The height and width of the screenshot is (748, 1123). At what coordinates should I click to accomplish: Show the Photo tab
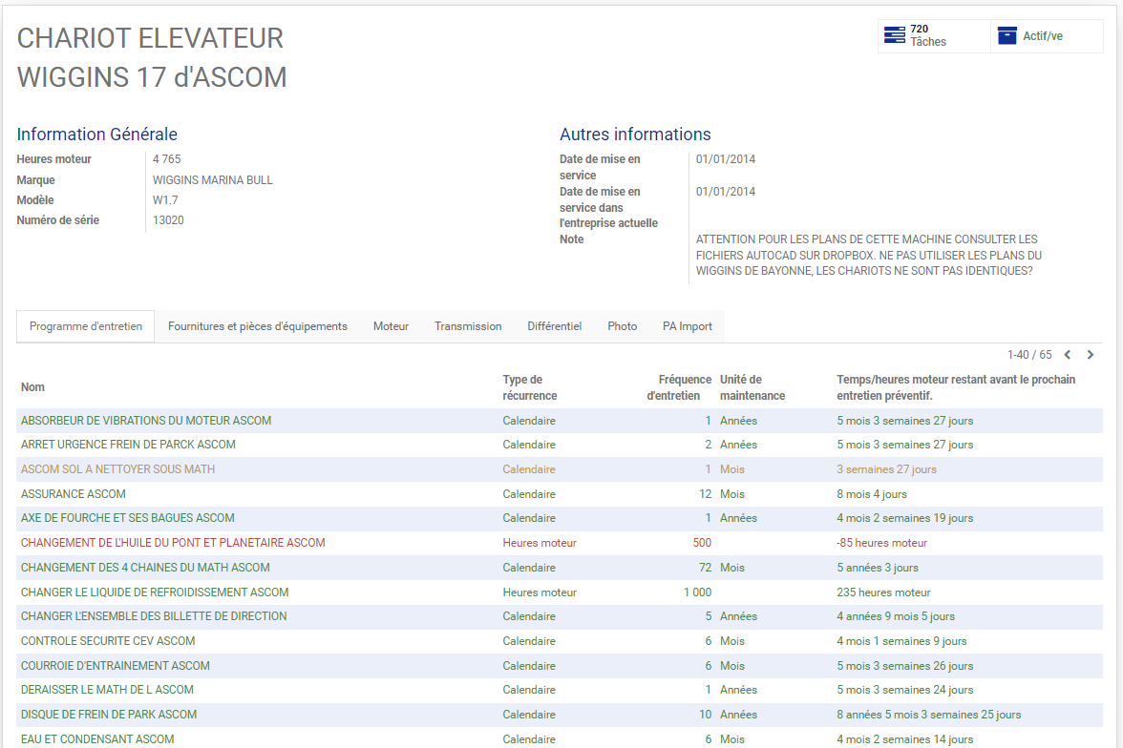[x=623, y=326]
